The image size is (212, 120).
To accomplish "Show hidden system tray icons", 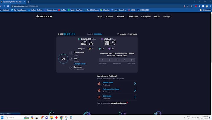I will [184, 118].
